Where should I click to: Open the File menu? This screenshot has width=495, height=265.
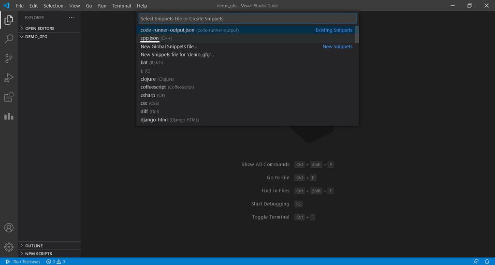[x=19, y=6]
